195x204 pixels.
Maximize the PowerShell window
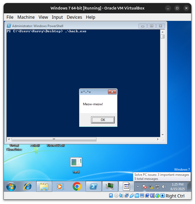pos(152,26)
